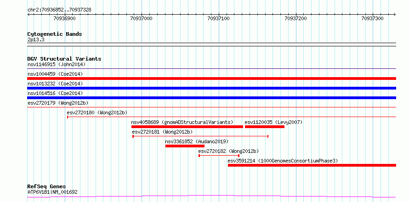The image size is (409, 202).
Task: Click the esv2720181 thin variant line
Action: [x=200, y=136]
